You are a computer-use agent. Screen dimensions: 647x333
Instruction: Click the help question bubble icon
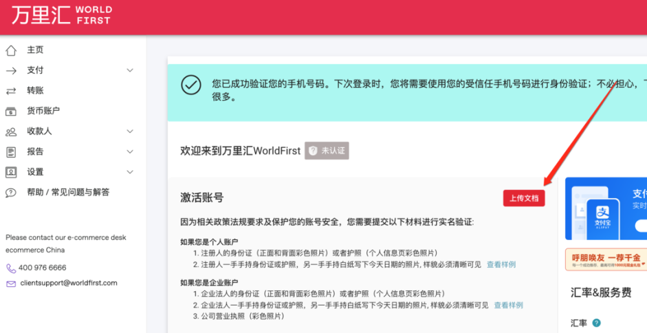point(11,193)
